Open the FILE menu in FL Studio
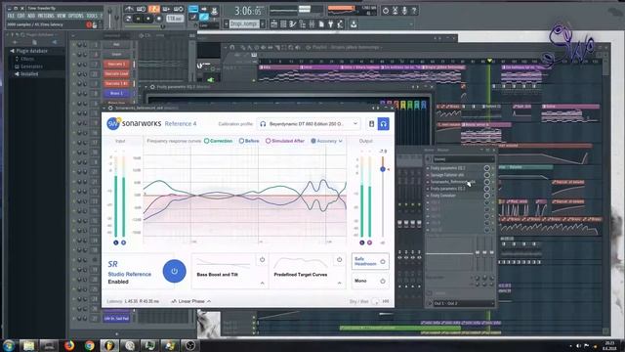This screenshot has height=352, width=625. tap(11, 16)
